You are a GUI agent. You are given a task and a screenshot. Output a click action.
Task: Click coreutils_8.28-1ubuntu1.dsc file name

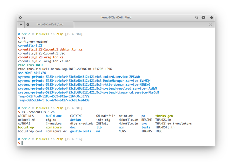[41, 53]
